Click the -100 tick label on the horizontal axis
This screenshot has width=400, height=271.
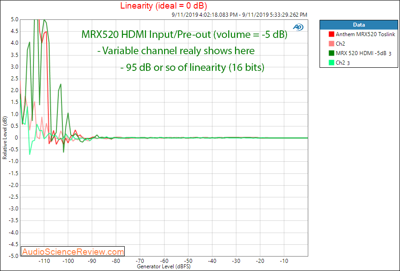coord(68,261)
